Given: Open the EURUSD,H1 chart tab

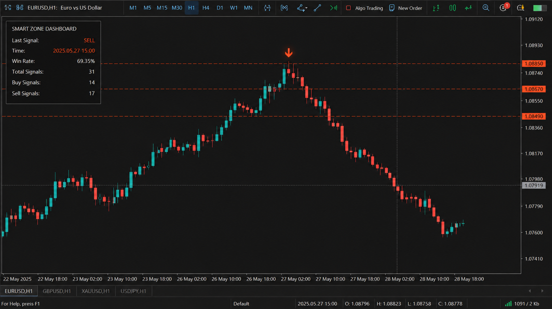Looking at the screenshot, I should (19, 291).
